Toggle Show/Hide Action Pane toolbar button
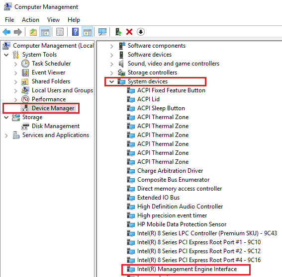This screenshot has width=282, height=277. (88, 32)
